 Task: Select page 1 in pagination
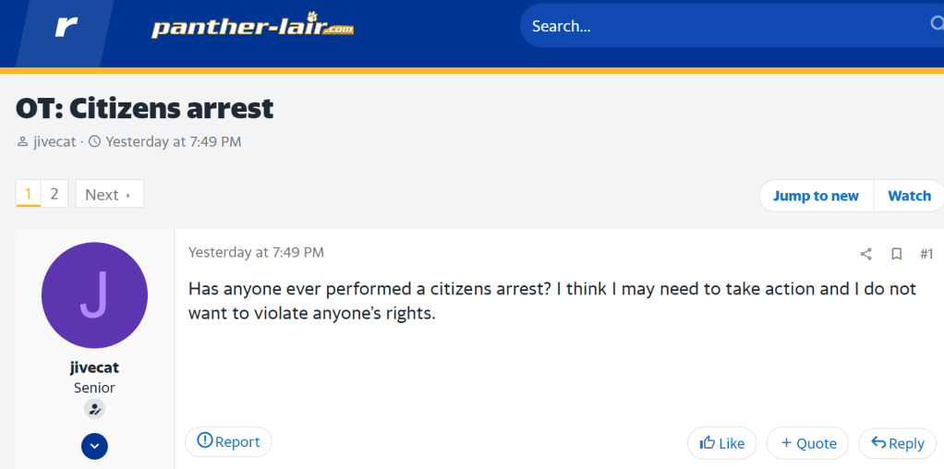(x=29, y=194)
